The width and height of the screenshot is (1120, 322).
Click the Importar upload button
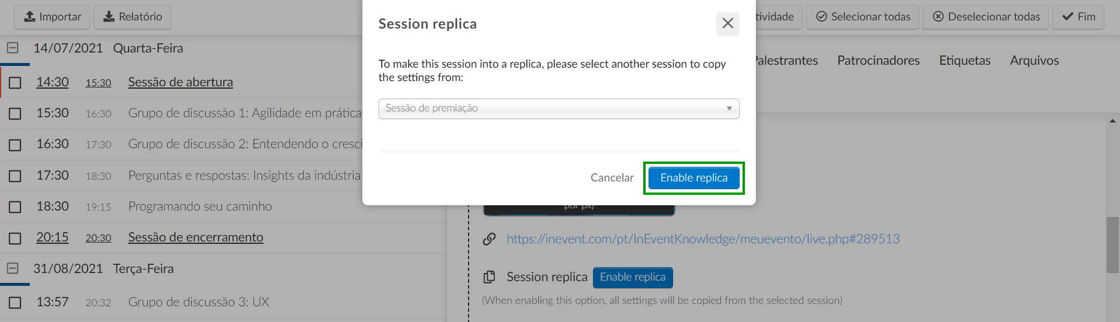click(52, 17)
